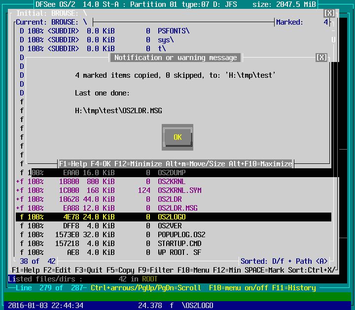Select the OS2KRNL.SYM file entry
The image size is (355, 310).
coord(179,190)
